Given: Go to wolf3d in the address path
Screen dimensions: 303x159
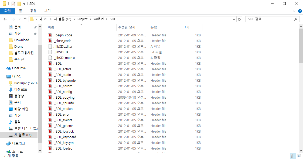Looking at the screenshot, I should [x=98, y=19].
